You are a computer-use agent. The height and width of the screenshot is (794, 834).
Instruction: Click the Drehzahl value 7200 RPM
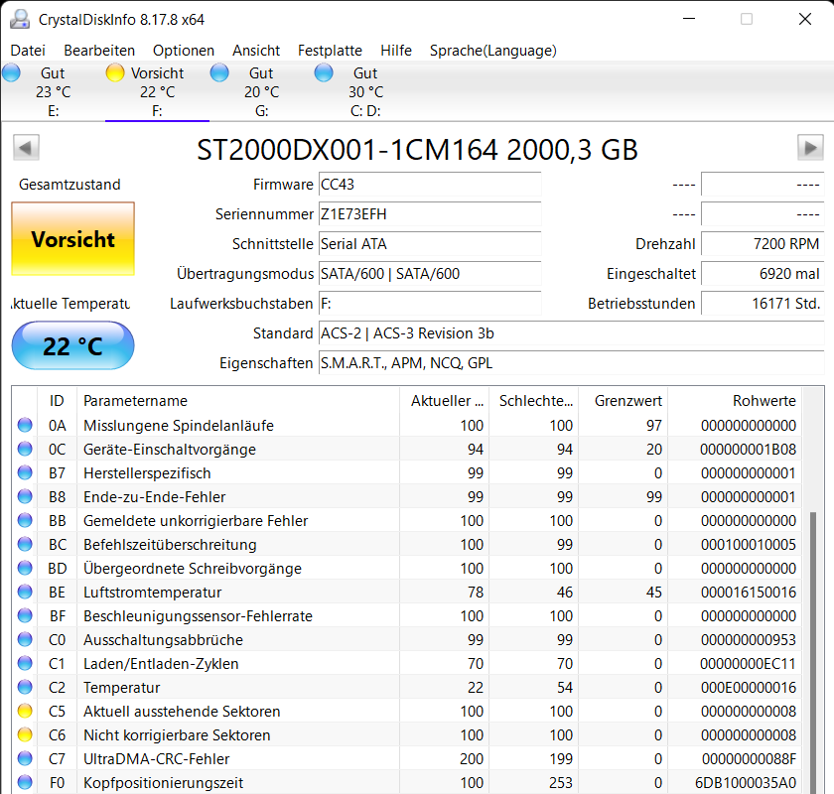[763, 244]
